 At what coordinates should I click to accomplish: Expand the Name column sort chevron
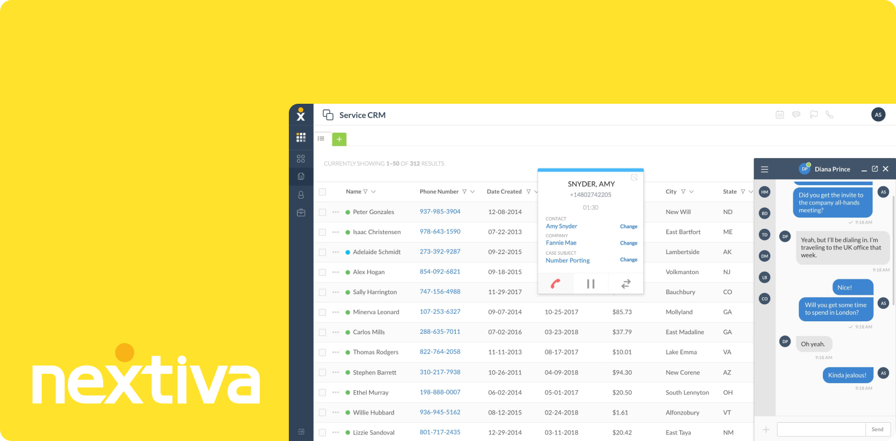tap(373, 192)
